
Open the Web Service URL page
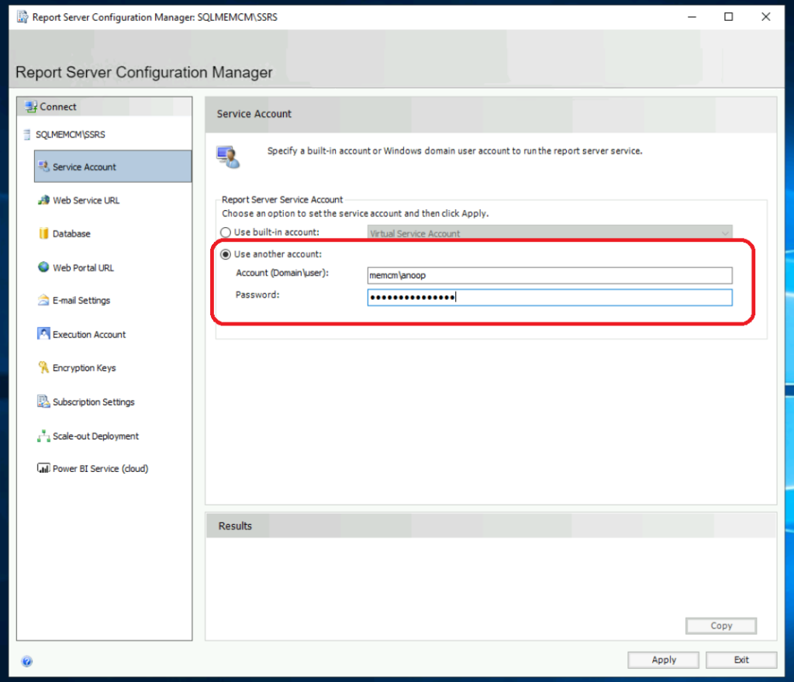point(86,201)
